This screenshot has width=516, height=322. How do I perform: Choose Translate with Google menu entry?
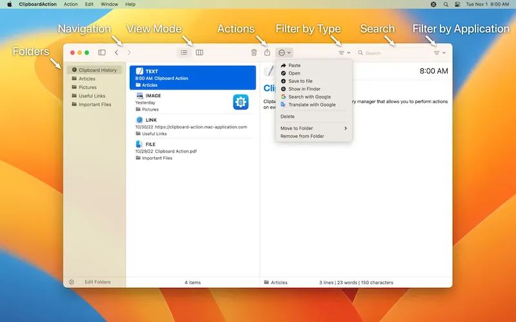click(314, 105)
